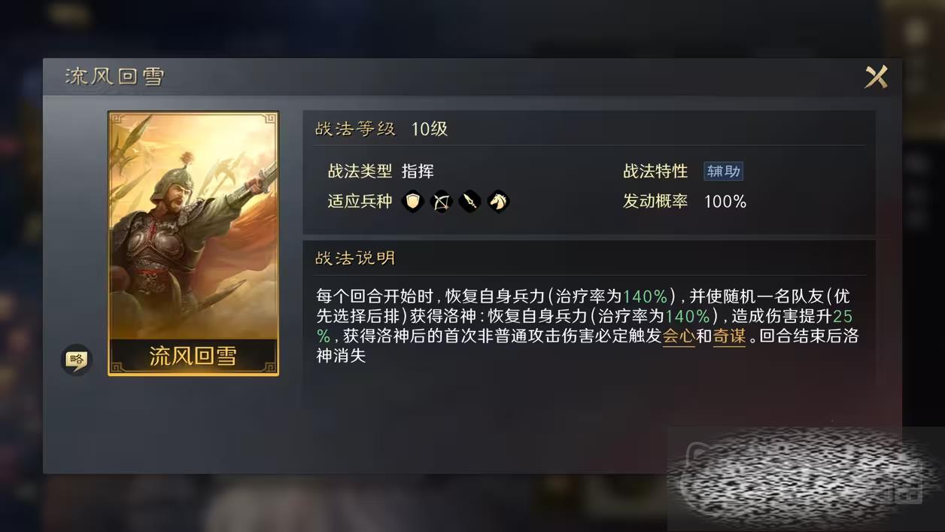Tap the 适应兵种 label

click(360, 202)
